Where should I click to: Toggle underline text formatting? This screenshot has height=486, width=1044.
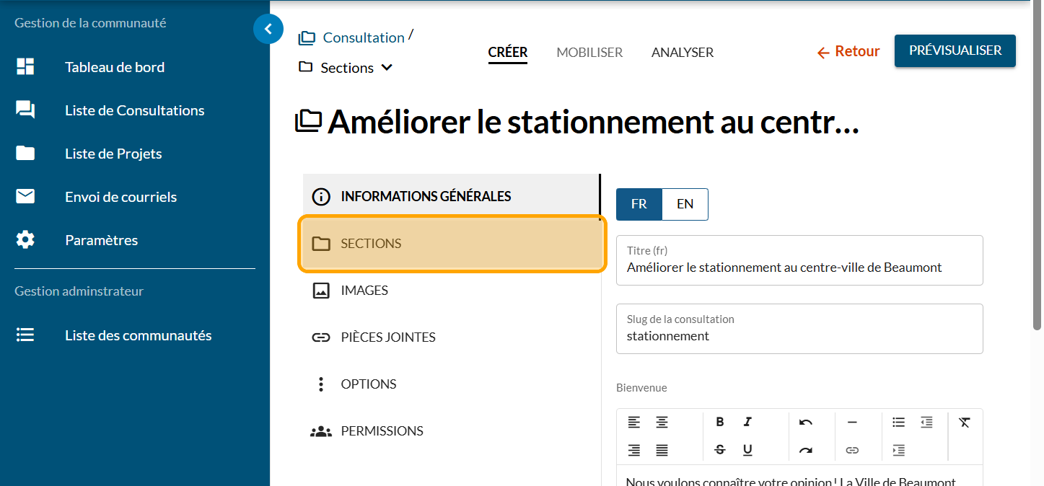click(x=747, y=451)
